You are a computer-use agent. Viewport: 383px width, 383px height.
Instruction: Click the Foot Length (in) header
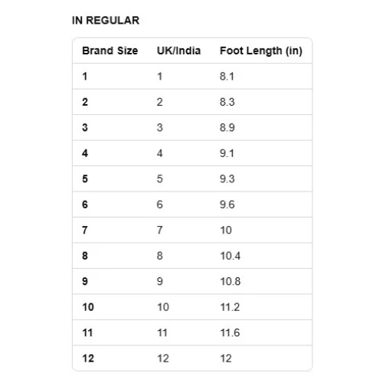[x=261, y=51]
